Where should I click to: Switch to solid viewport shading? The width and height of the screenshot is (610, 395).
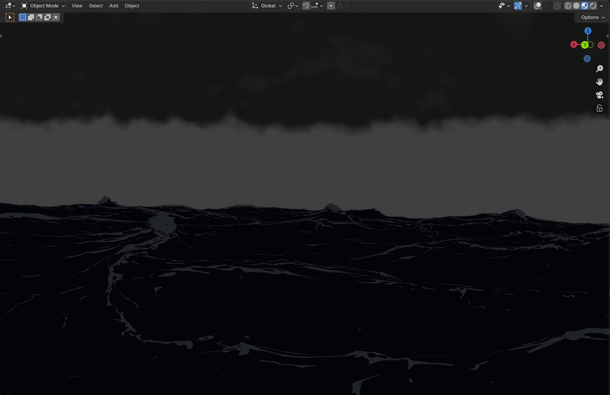(576, 6)
